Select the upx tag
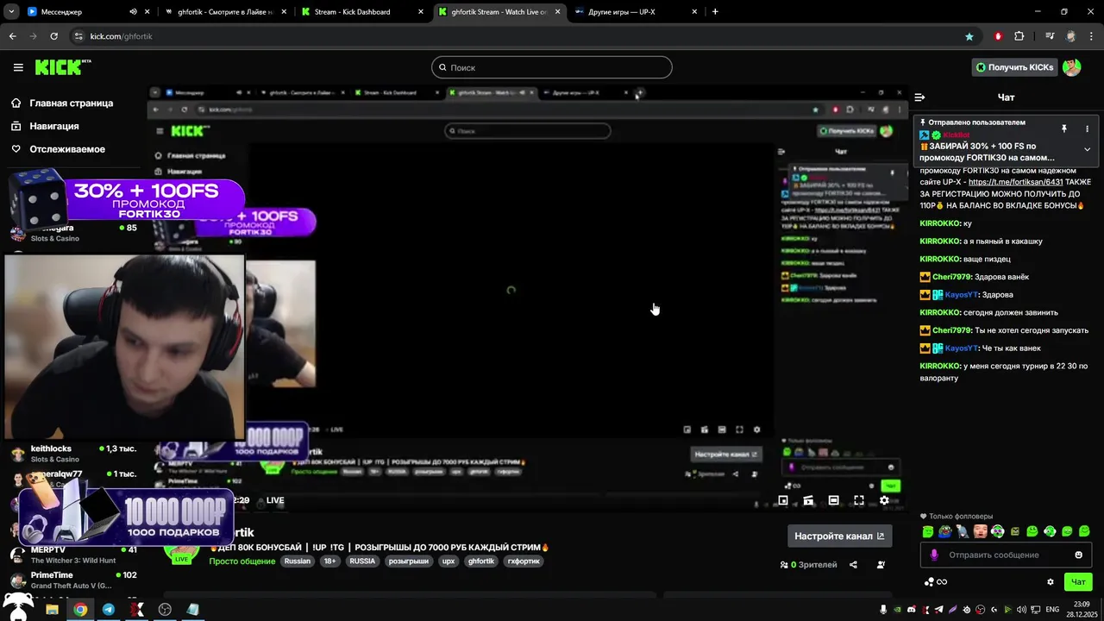The height and width of the screenshot is (621, 1104). pos(448,561)
